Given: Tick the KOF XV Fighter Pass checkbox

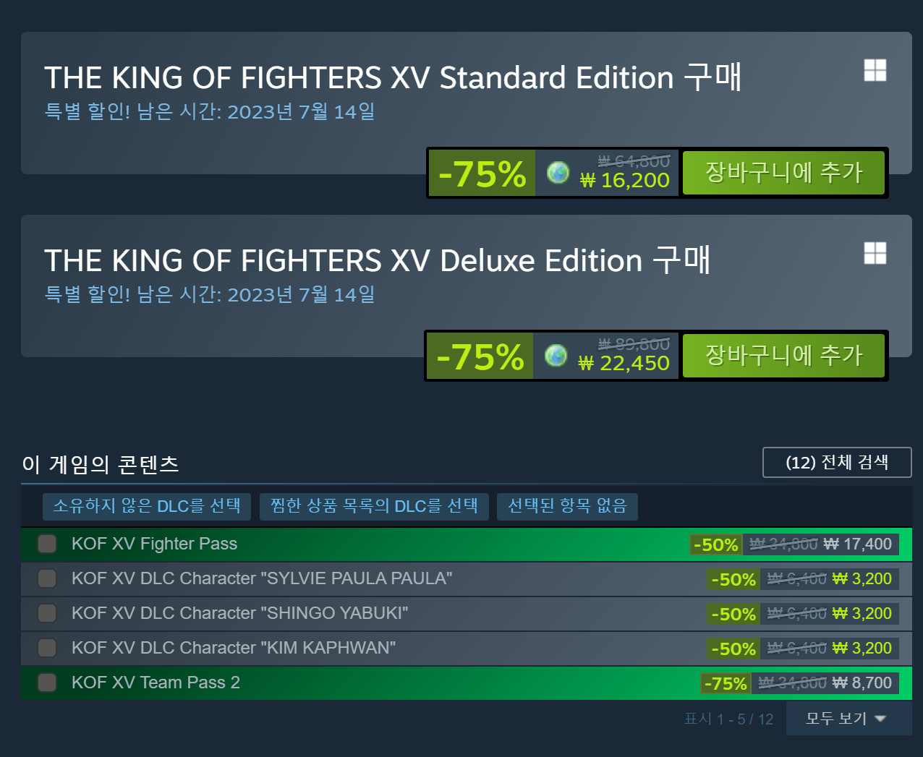Looking at the screenshot, I should pyautogui.click(x=47, y=544).
